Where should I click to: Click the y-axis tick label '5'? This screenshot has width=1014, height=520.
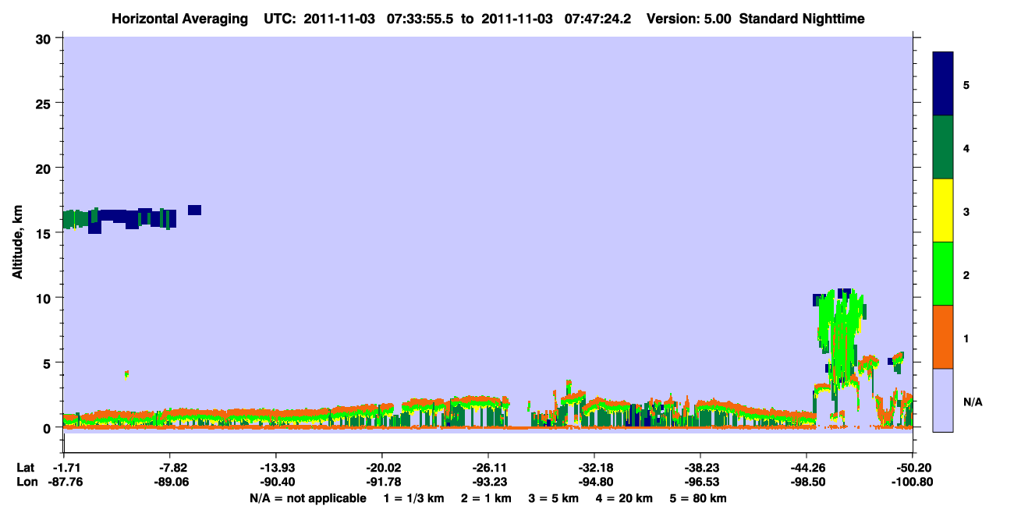pyautogui.click(x=48, y=363)
